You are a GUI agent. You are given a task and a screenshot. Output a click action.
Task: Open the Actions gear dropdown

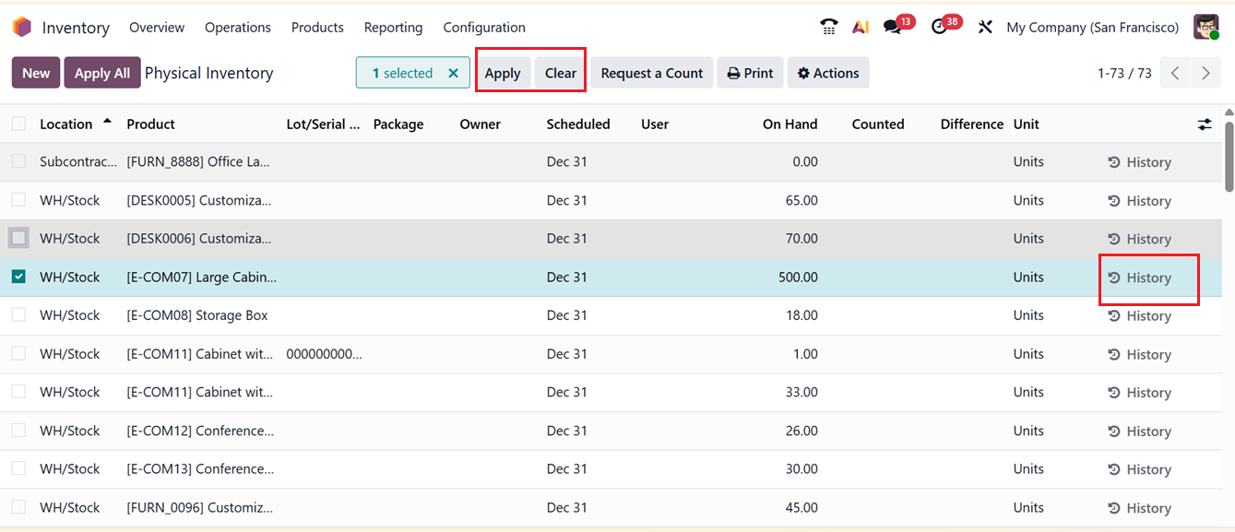(827, 72)
